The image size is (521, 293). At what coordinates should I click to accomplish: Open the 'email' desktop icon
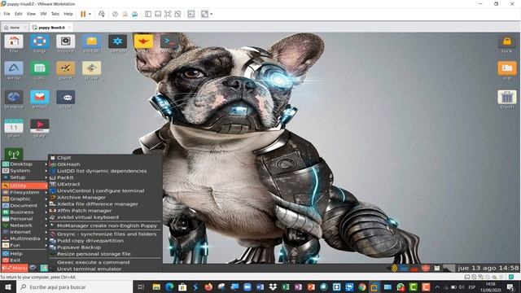tap(40, 98)
